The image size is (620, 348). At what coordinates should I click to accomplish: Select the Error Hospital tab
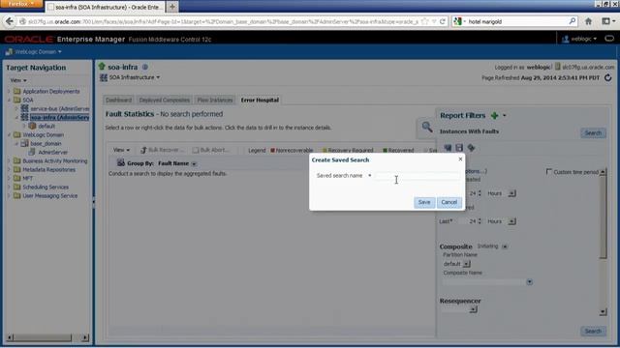(260, 101)
